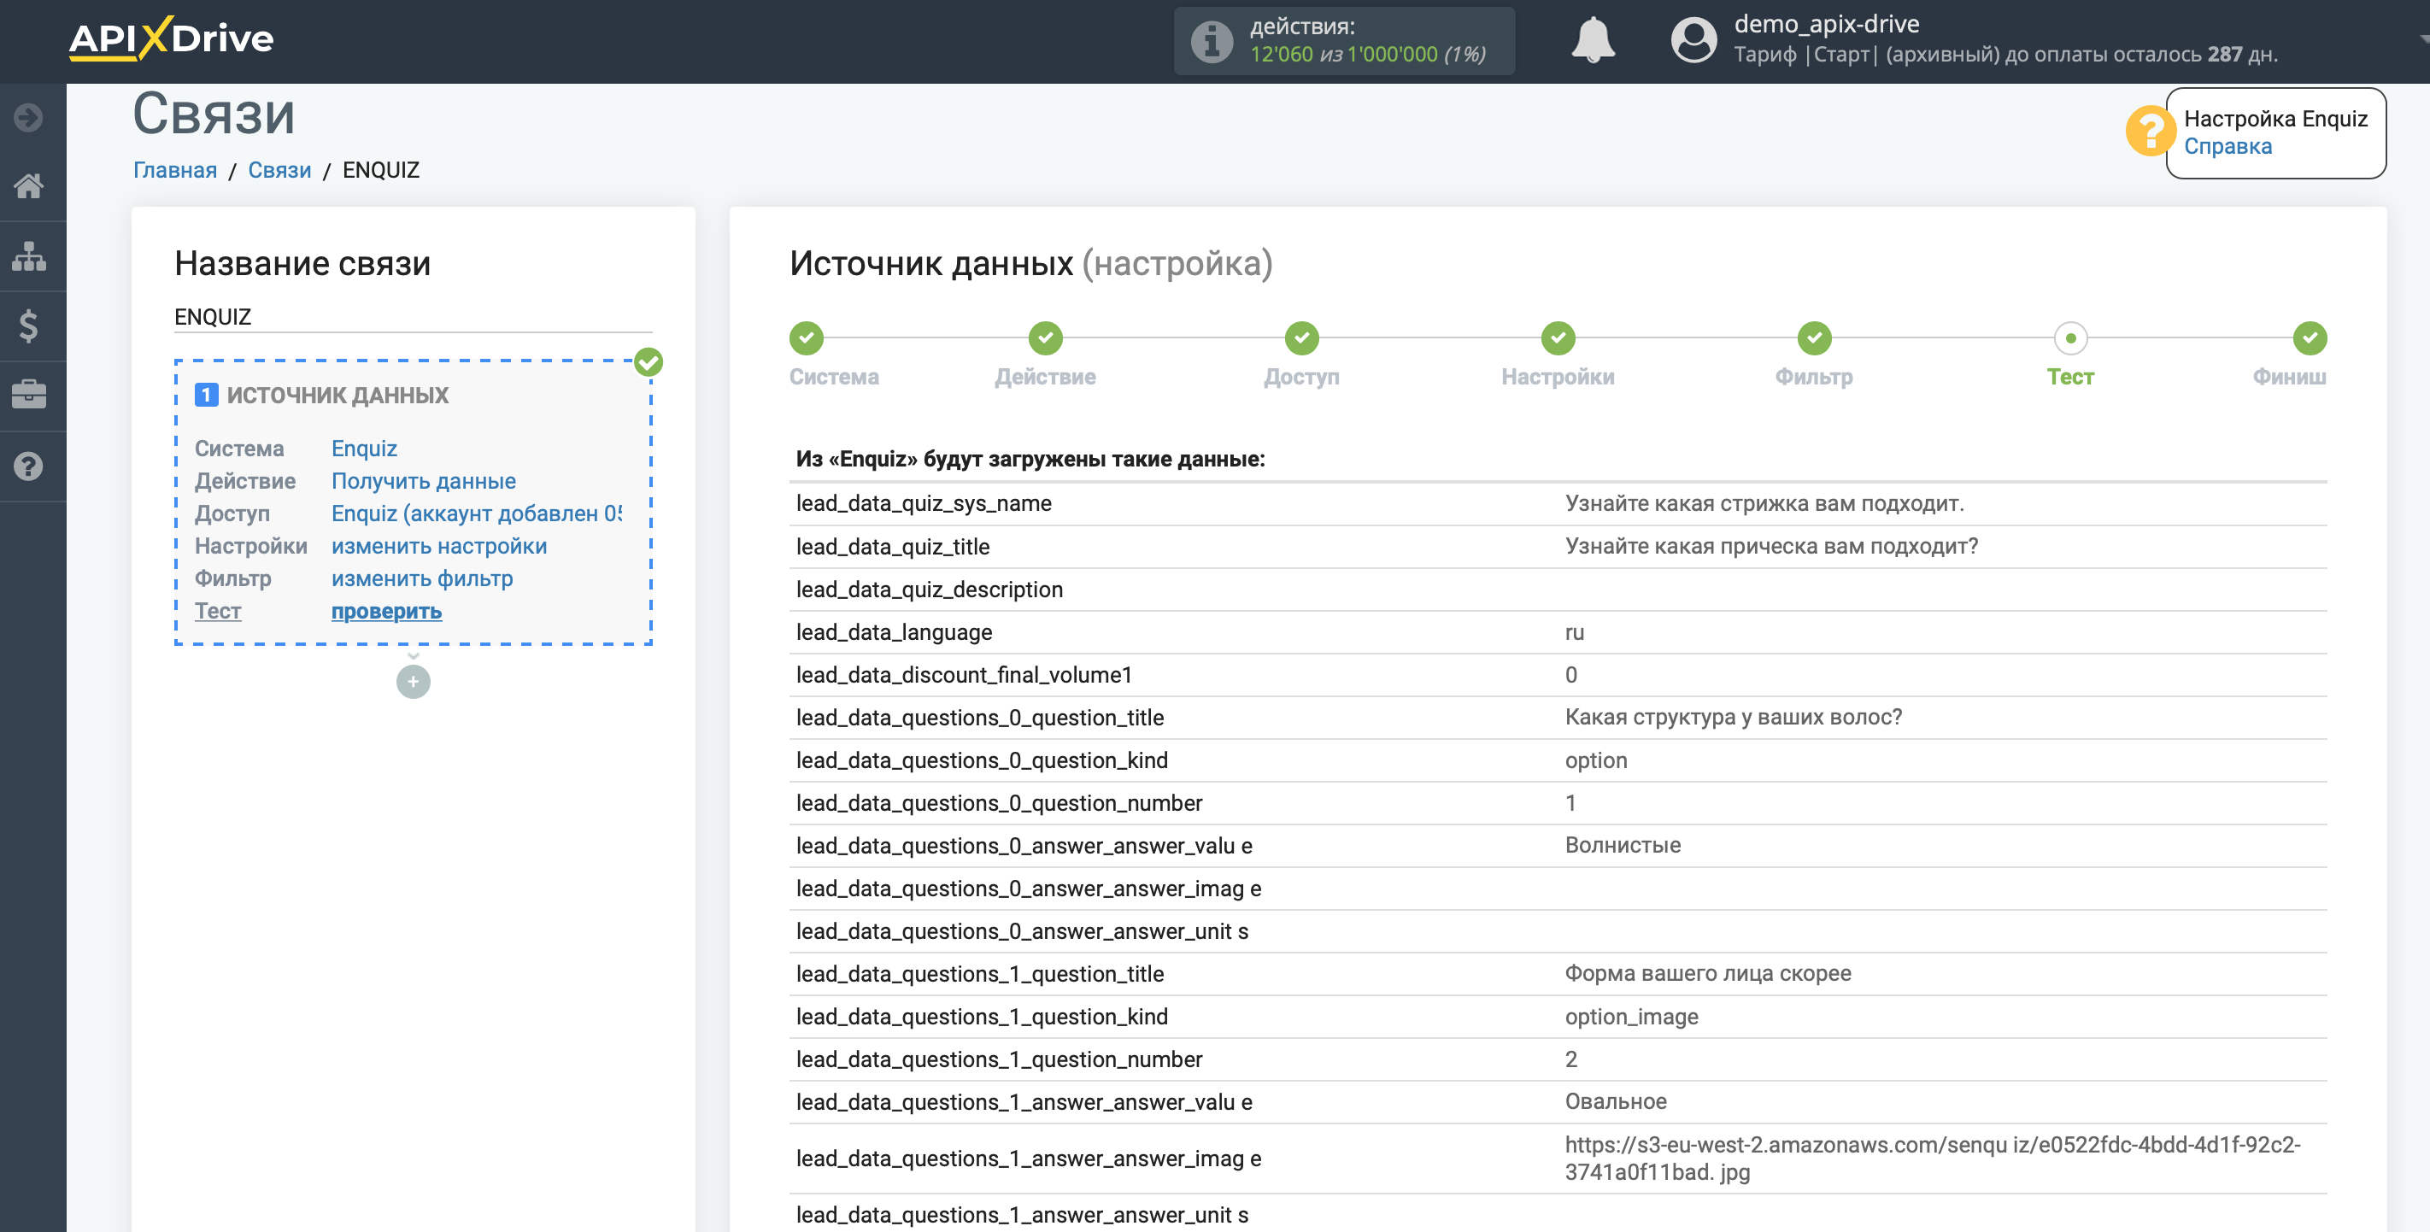Go to the Финиш step
Image resolution: width=2430 pixels, height=1232 pixels.
(x=2310, y=337)
